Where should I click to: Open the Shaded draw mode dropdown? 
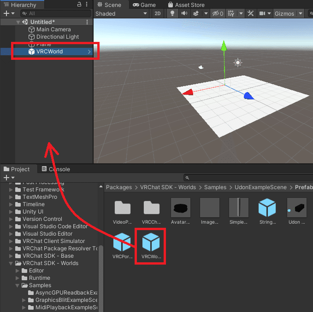pyautogui.click(x=121, y=13)
